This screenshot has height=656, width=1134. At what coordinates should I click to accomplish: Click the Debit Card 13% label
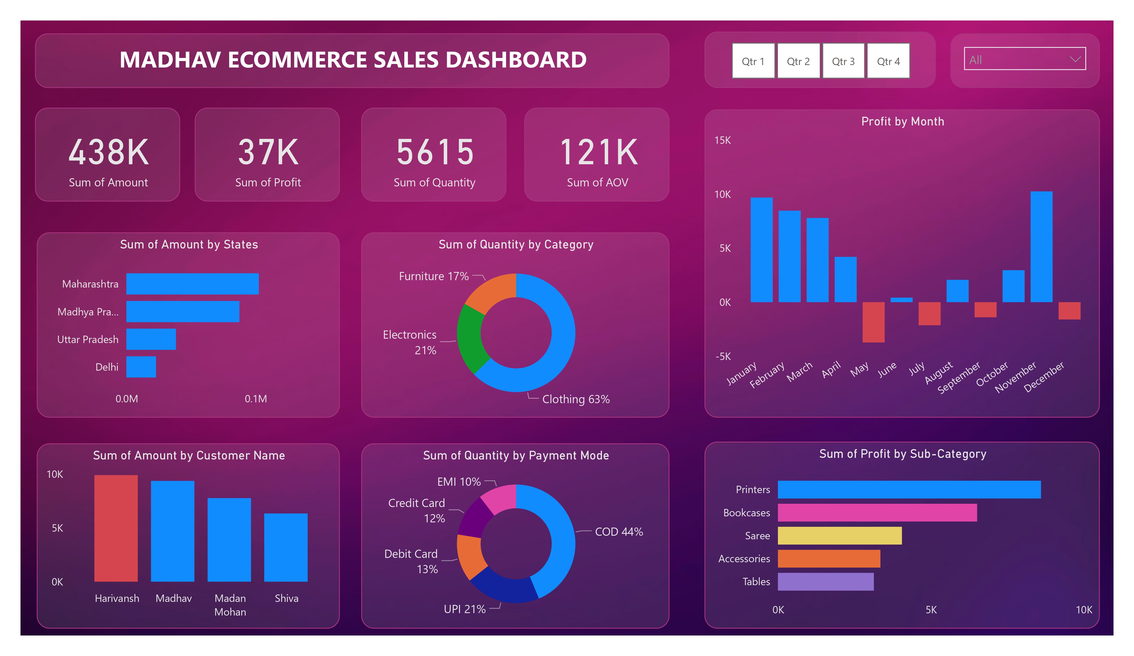point(411,561)
